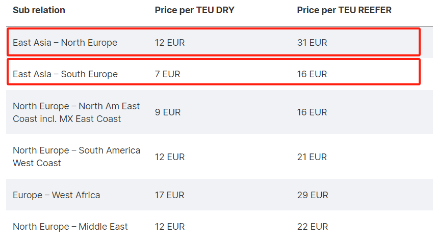Screen dimensions: 437x246
Task: Click the 7 EUR dry price
Action: [x=167, y=74]
